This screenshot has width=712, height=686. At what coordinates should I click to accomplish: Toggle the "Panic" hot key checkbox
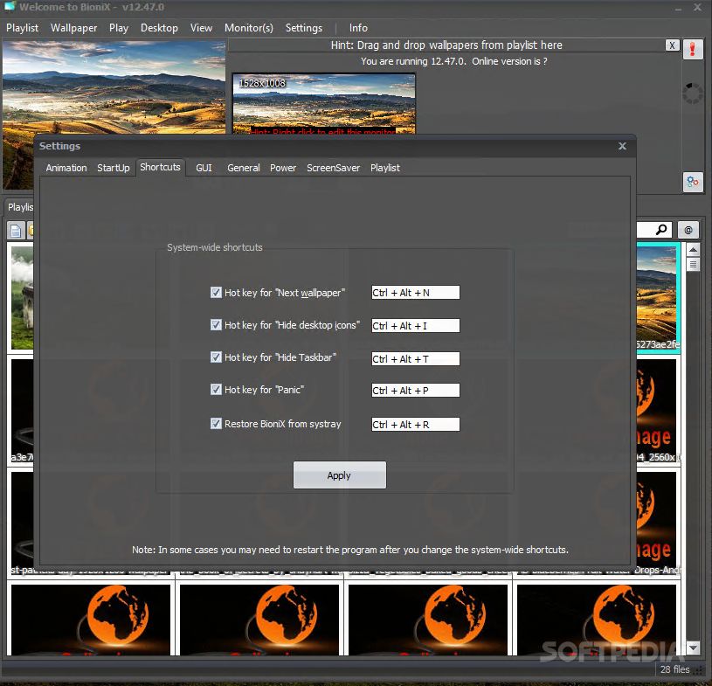pos(216,390)
